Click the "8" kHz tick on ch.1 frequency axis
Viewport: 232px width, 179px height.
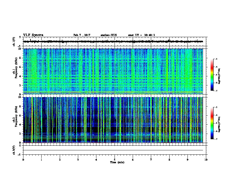point(20,58)
